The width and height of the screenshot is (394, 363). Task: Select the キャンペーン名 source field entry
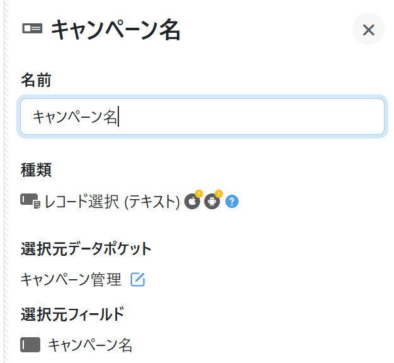90,345
